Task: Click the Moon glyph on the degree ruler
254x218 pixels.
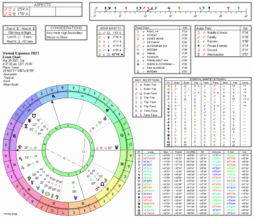Action: 179,7
